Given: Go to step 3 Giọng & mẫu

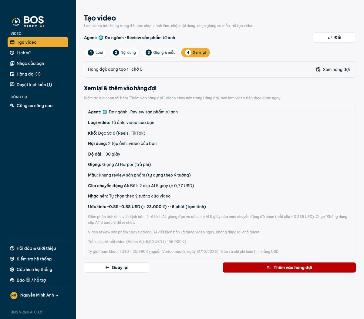Looking at the screenshot, I should click(x=160, y=52).
